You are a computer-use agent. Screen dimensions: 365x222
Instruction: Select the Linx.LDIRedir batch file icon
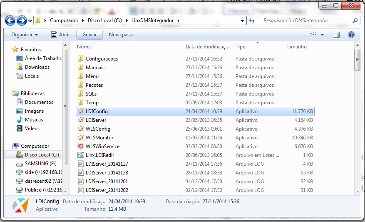(x=81, y=155)
